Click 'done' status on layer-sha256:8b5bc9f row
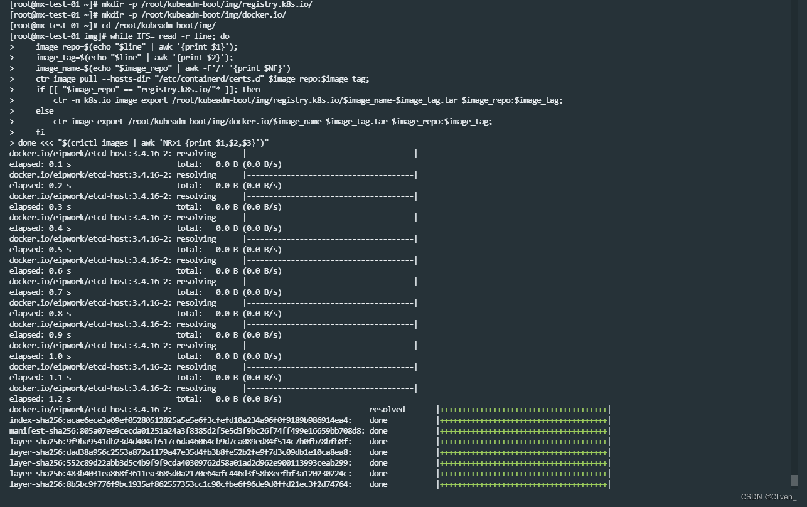The image size is (807, 507). pyautogui.click(x=378, y=484)
